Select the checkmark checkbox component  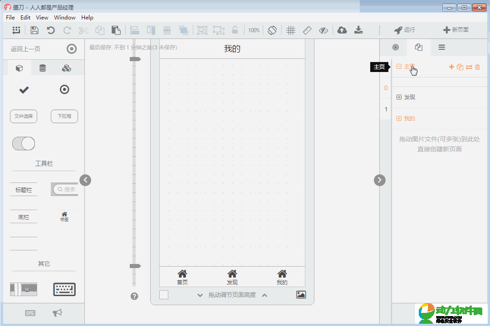click(x=24, y=90)
